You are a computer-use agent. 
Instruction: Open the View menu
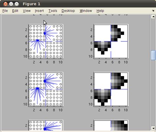coord(27,11)
